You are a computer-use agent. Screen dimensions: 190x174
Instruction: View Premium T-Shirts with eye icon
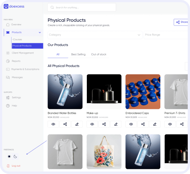click(170, 124)
